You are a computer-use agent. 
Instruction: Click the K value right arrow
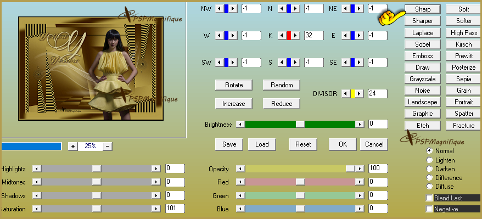(295, 36)
